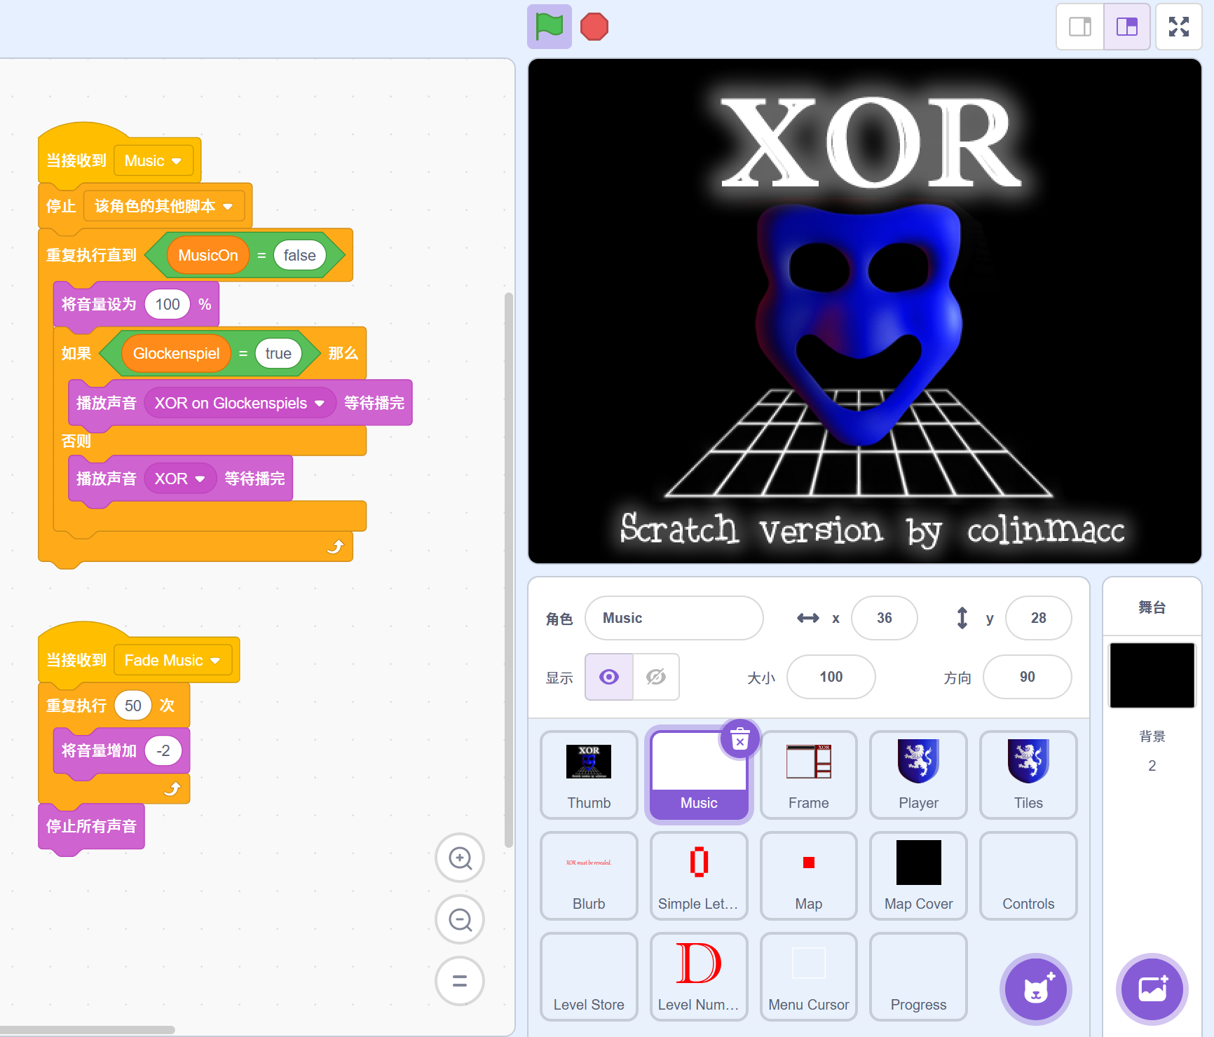Image resolution: width=1214 pixels, height=1037 pixels.
Task: Enter full screen stage mode
Action: (1179, 27)
